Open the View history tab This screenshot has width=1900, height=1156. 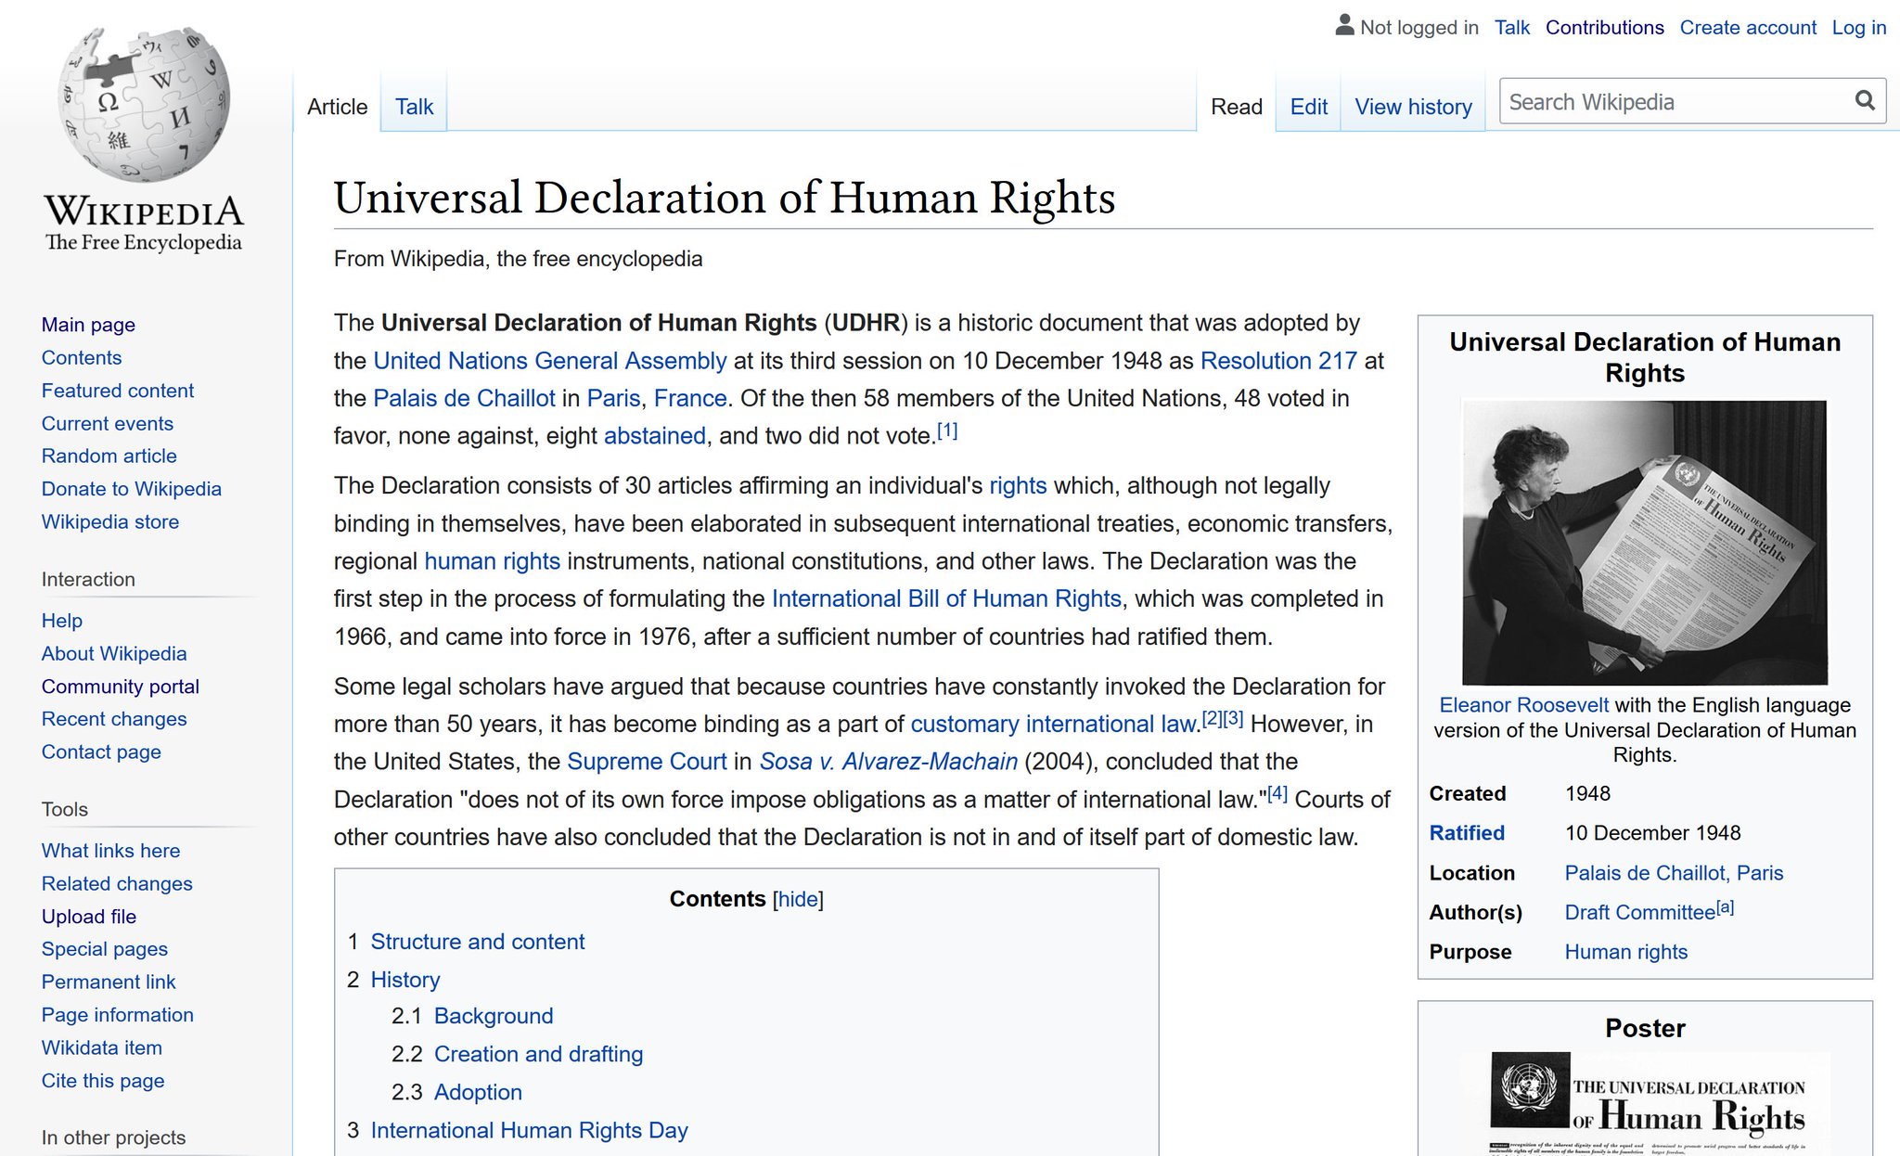coord(1413,107)
